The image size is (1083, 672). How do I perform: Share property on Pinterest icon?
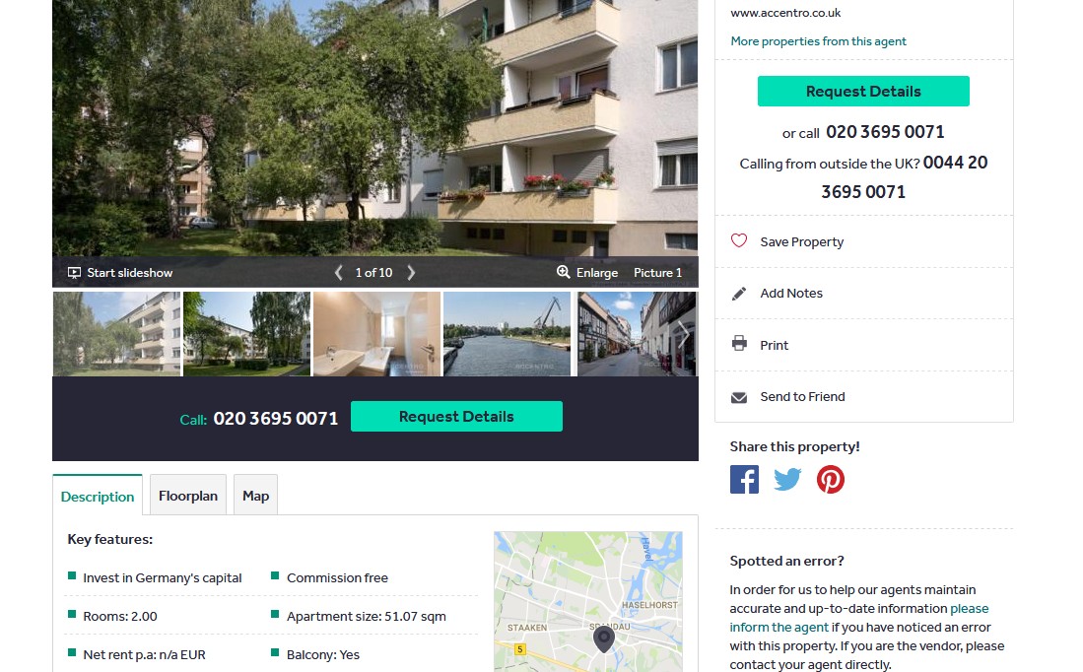point(830,479)
